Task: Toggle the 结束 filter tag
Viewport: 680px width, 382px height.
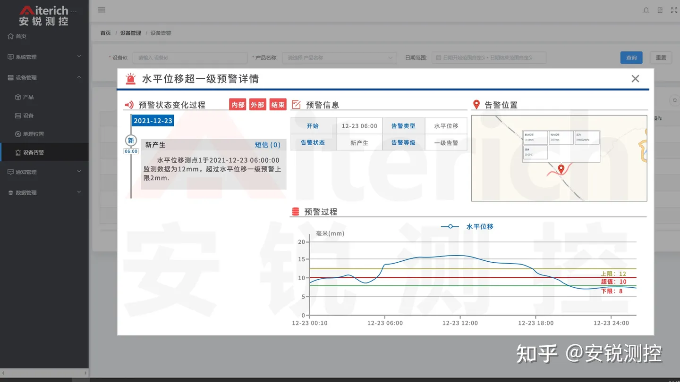Action: [278, 105]
